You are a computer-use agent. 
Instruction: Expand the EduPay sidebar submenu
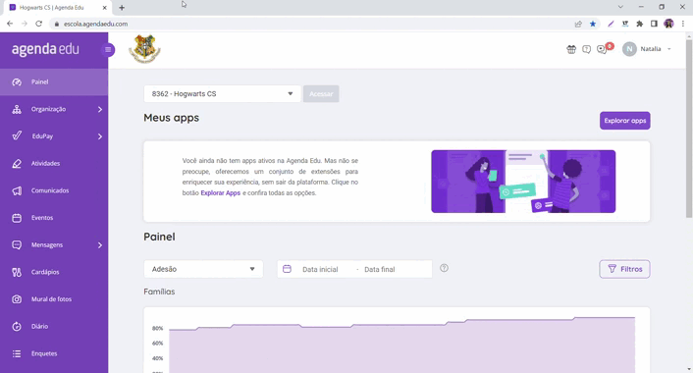[100, 136]
